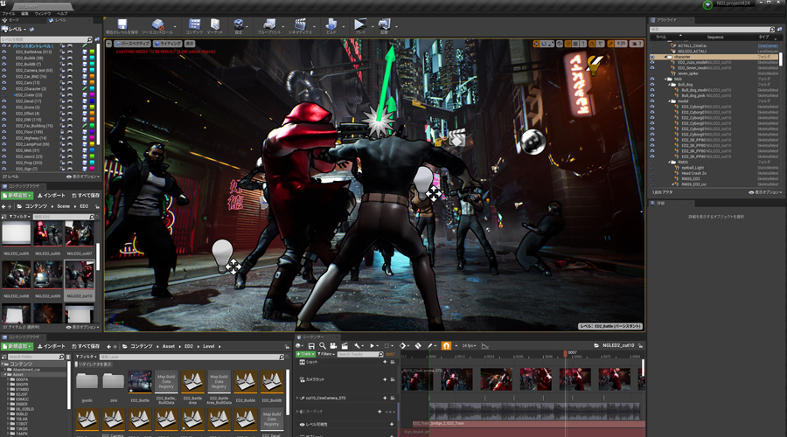
Task: Click the viewport camera speed icon
Action: point(635,44)
